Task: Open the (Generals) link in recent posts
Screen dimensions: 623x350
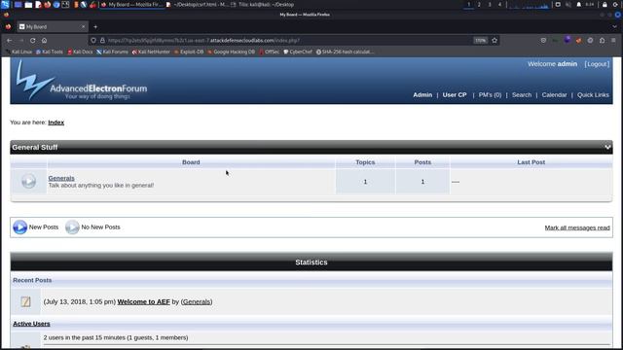Action: (197, 301)
